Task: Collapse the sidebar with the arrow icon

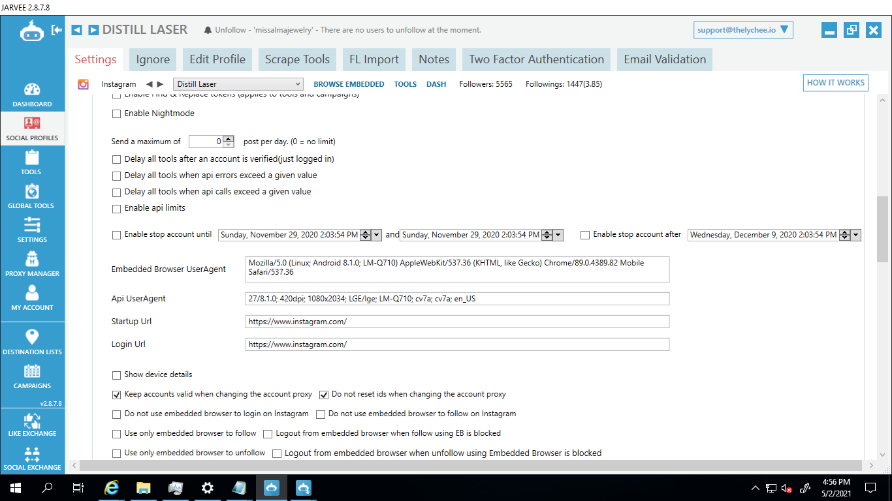Action: point(57,30)
